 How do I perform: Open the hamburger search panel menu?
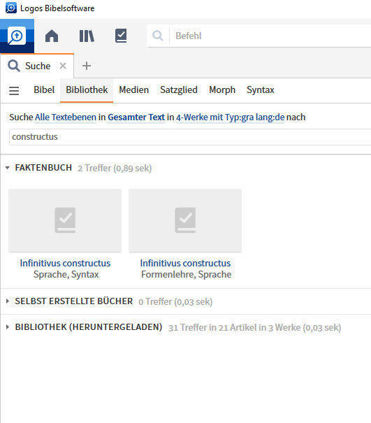tap(14, 90)
